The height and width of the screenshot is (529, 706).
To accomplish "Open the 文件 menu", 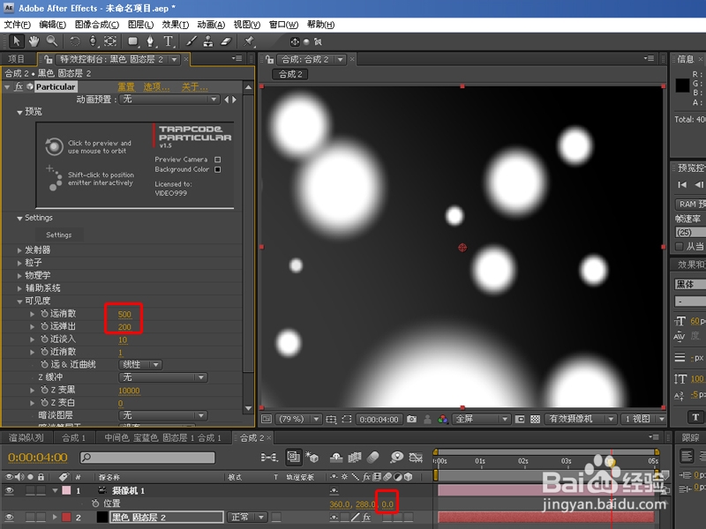I will click(17, 25).
